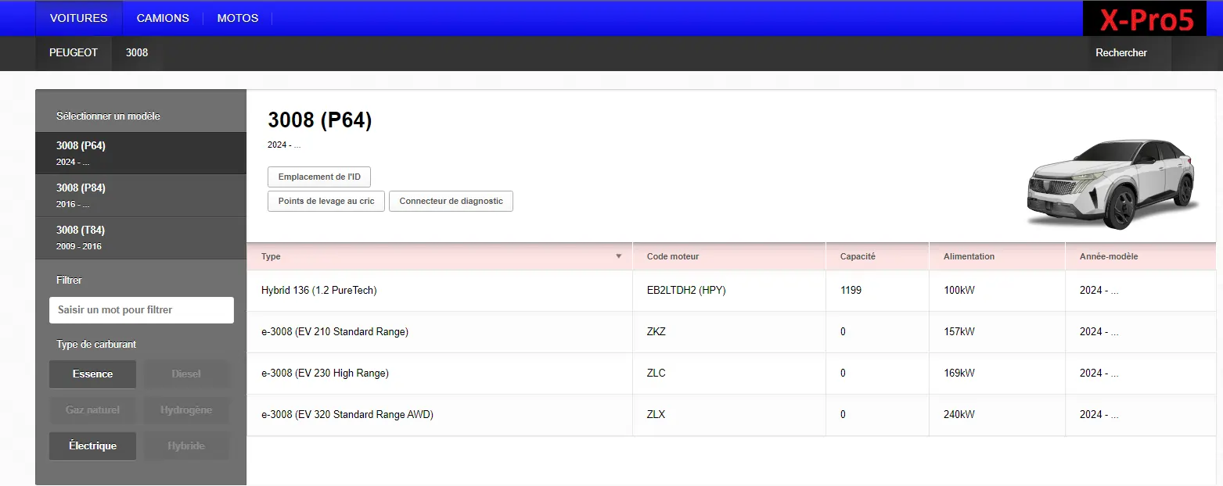1223x486 pixels.
Task: Sort by the Code moteur column header
Action: (673, 256)
